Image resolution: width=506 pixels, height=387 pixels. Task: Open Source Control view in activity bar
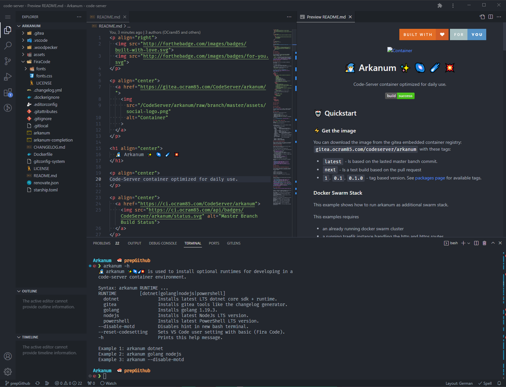pos(8,61)
